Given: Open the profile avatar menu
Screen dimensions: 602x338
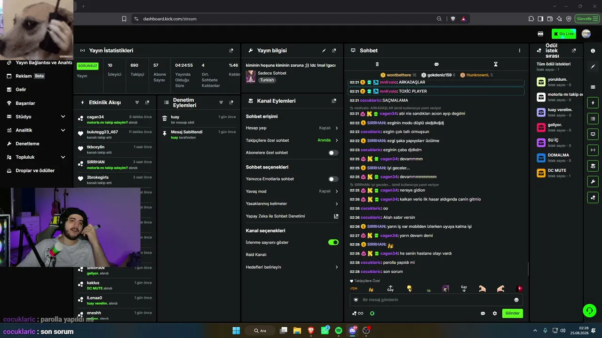Looking at the screenshot, I should point(586,34).
